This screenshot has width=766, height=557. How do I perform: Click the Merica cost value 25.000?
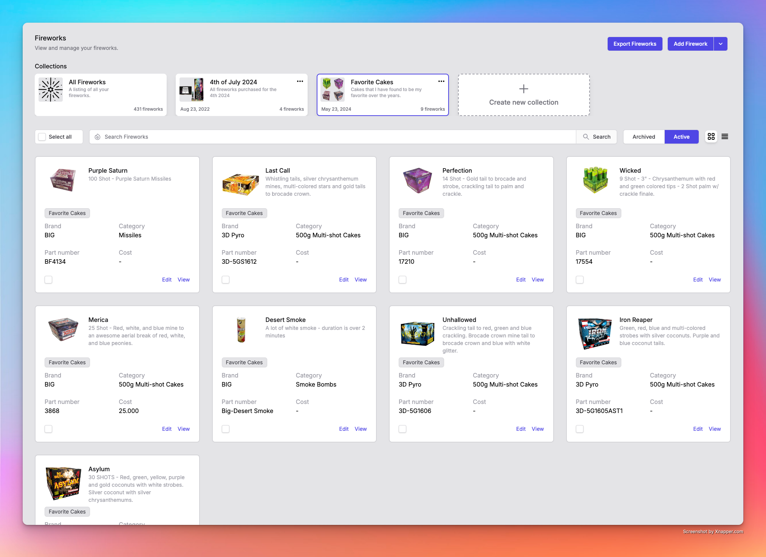128,411
